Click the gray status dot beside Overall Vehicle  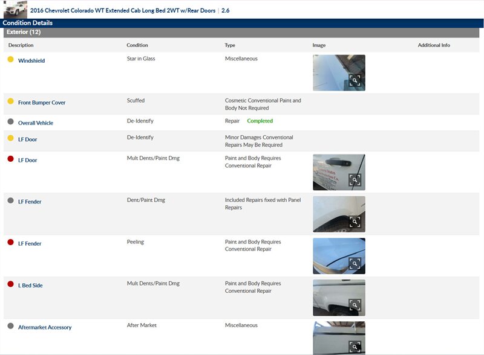click(x=10, y=122)
